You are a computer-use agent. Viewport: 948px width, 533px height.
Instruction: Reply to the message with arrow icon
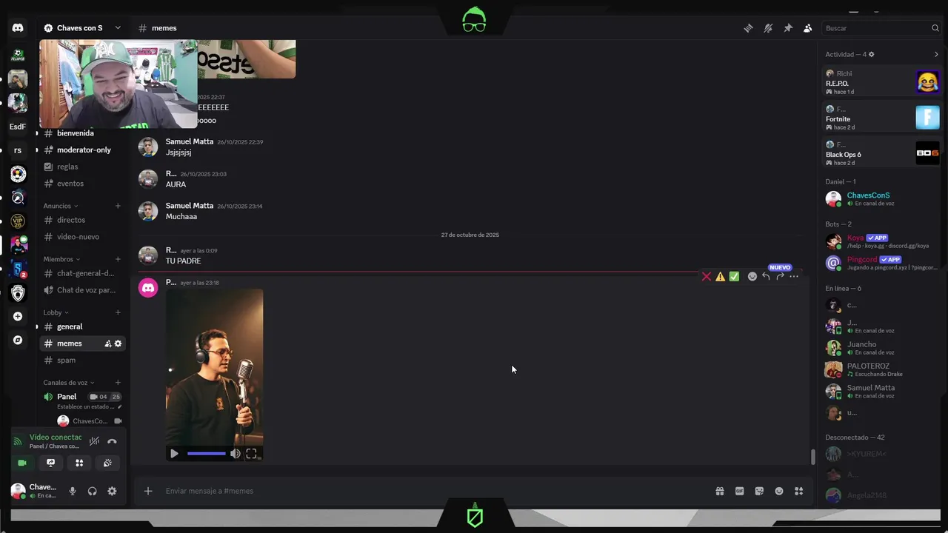(x=766, y=276)
